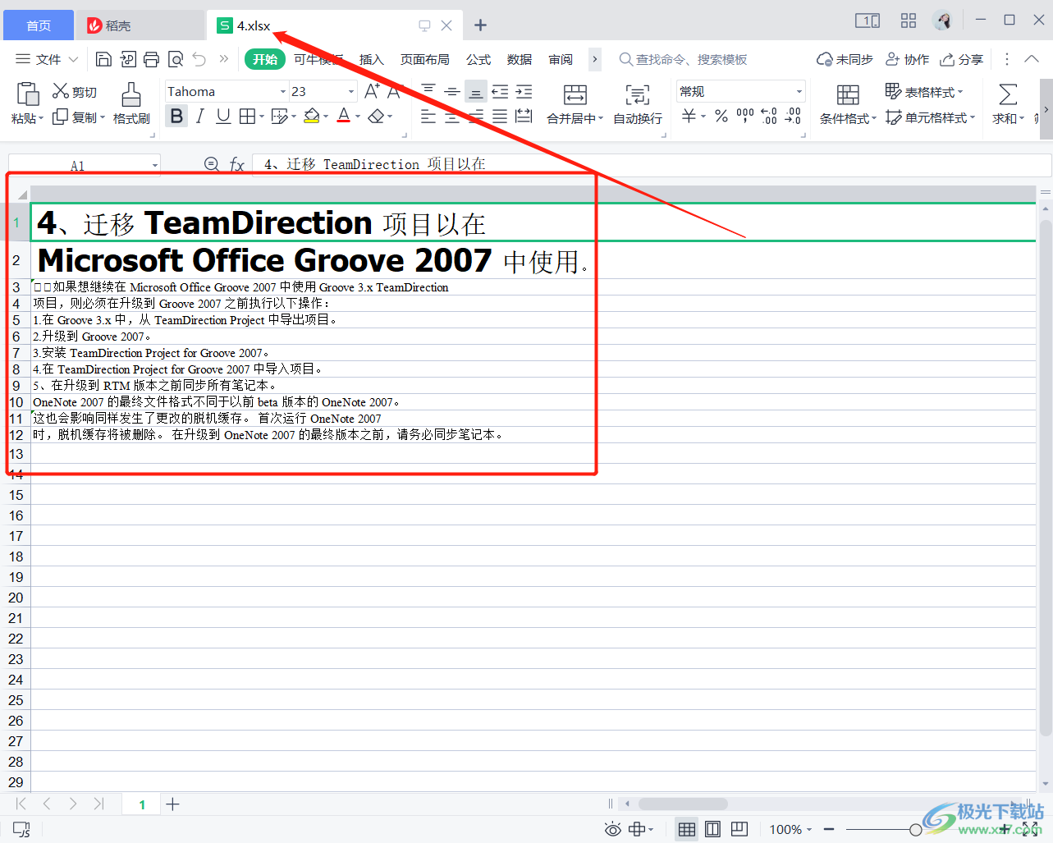
Task: Open the 文件 menu
Action: tap(47, 59)
